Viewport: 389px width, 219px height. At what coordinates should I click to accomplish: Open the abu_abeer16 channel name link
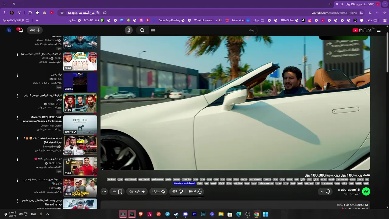coord(350,190)
